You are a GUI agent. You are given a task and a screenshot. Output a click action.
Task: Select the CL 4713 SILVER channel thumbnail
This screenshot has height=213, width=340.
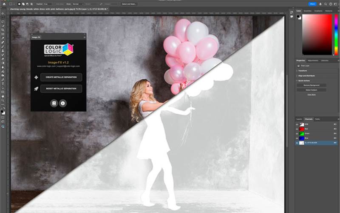(302, 143)
